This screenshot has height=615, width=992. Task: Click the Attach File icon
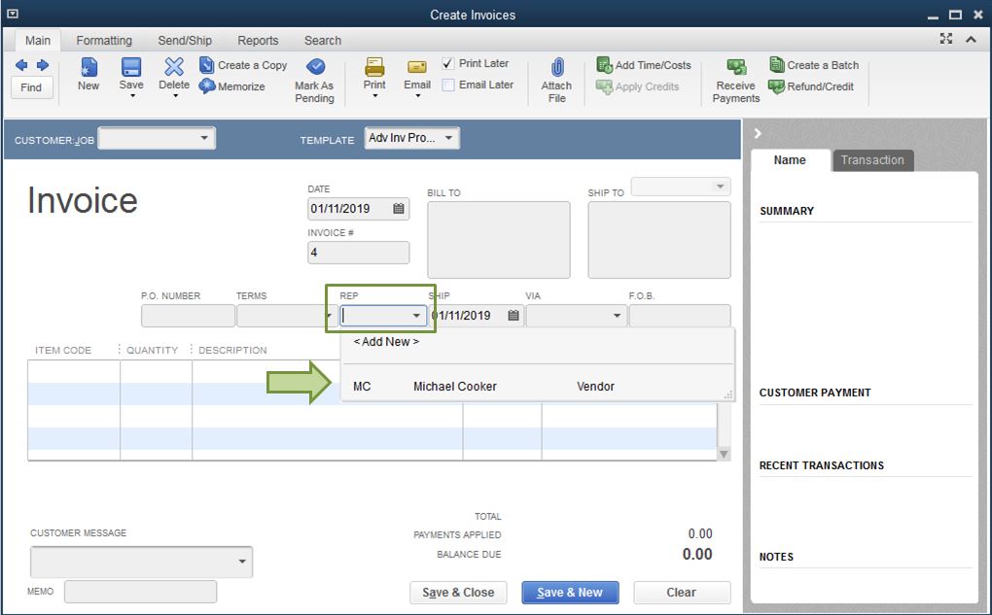(x=555, y=76)
